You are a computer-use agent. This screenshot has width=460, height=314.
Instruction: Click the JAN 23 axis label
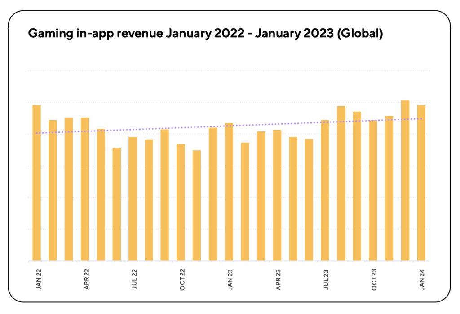pyautogui.click(x=230, y=279)
